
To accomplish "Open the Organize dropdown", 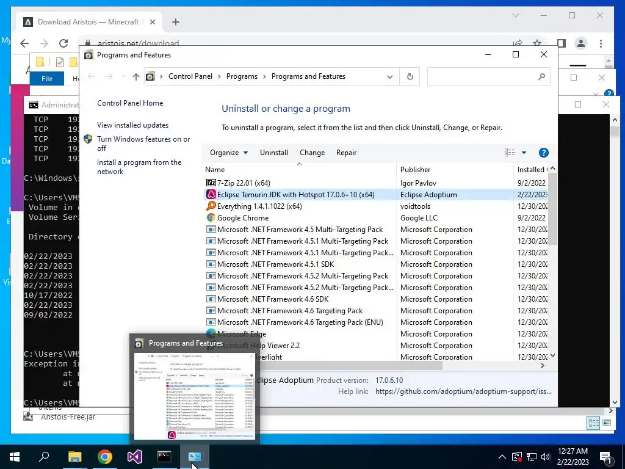I will (x=229, y=153).
